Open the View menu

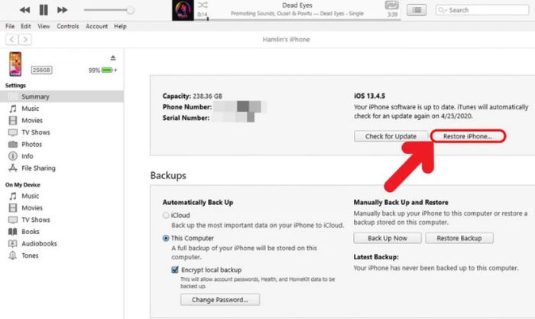(44, 26)
